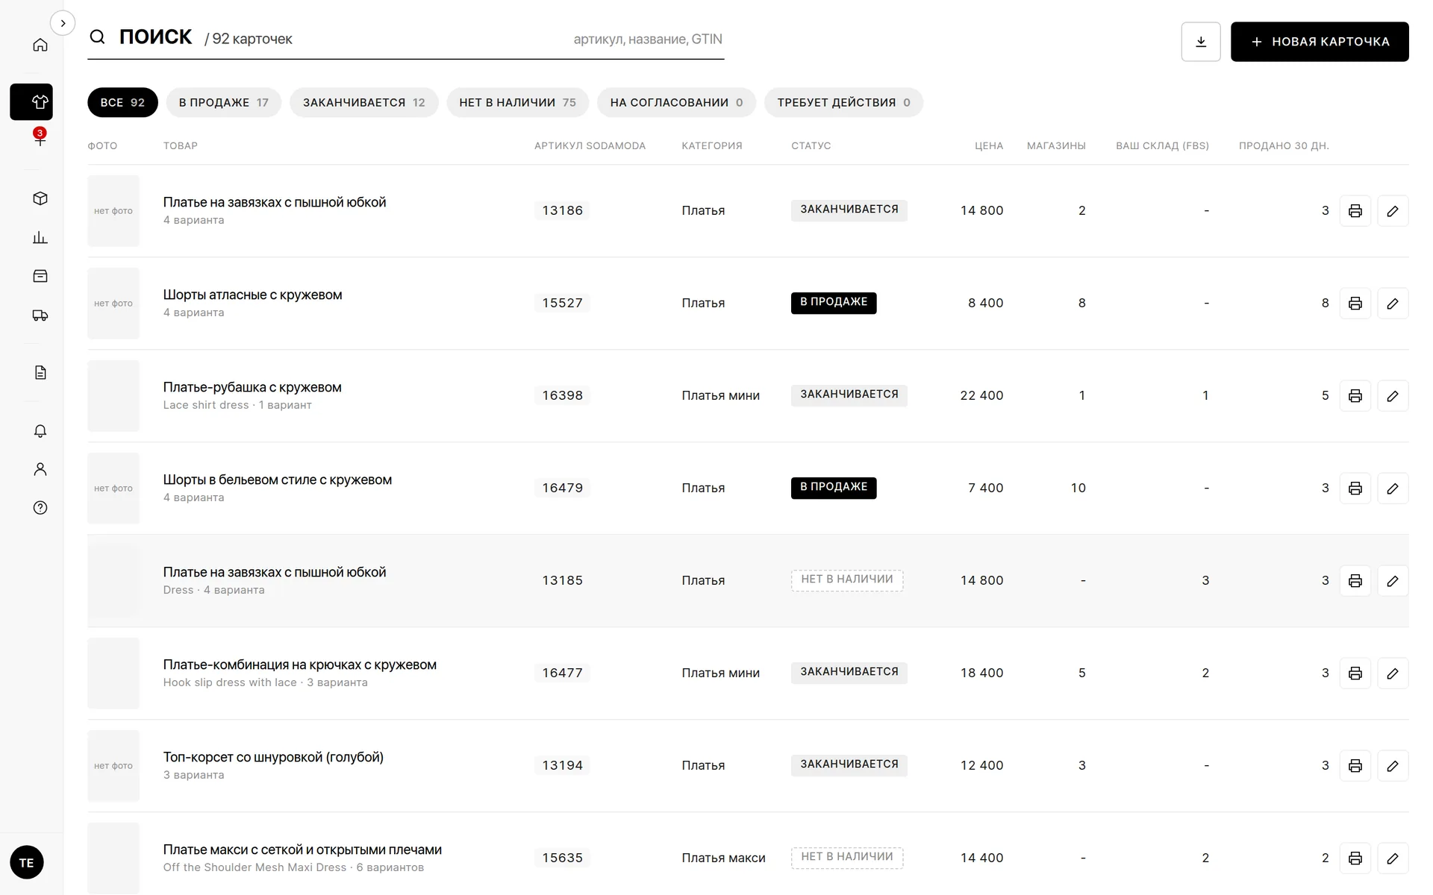Click the TE avatar button

27,863
